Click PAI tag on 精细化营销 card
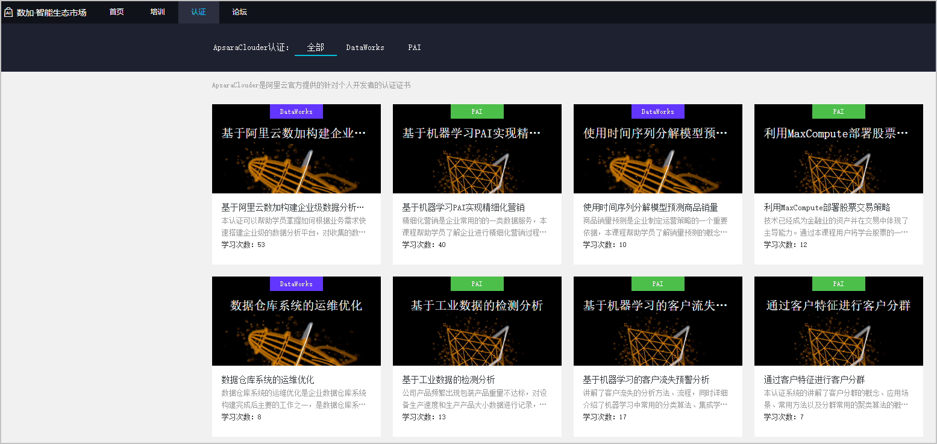The image size is (937, 444). coord(477,111)
